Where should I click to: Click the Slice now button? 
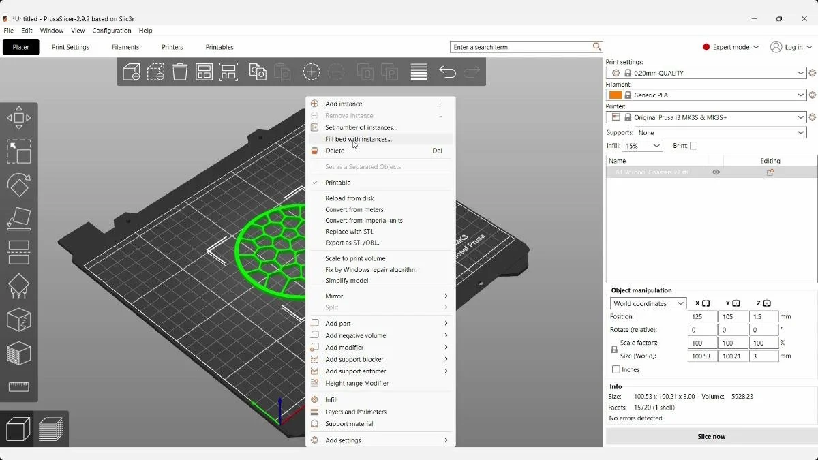click(711, 436)
